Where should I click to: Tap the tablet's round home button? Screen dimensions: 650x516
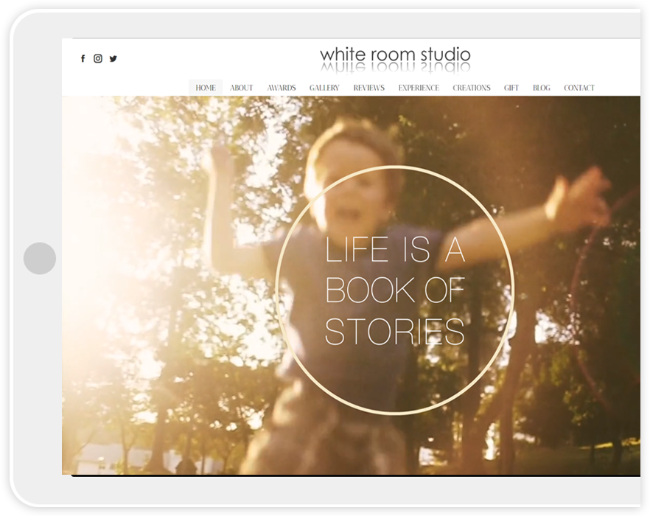click(40, 258)
